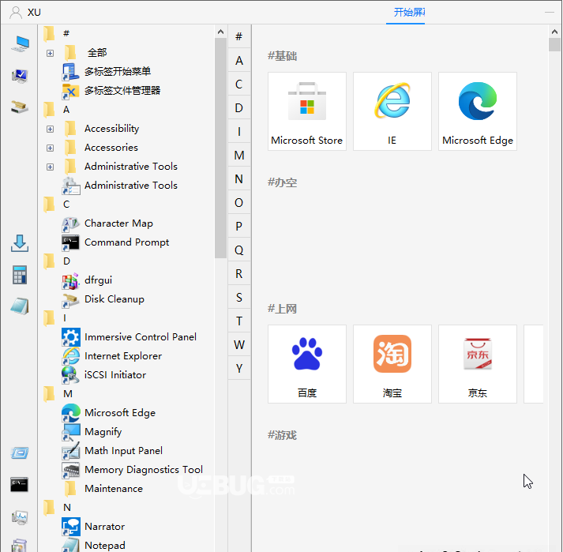Launch Microsoft Edge from the program list

pyautogui.click(x=109, y=413)
